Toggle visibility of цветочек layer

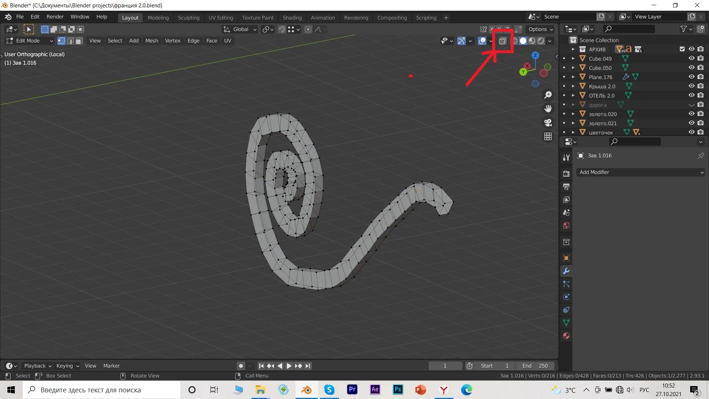(x=692, y=132)
